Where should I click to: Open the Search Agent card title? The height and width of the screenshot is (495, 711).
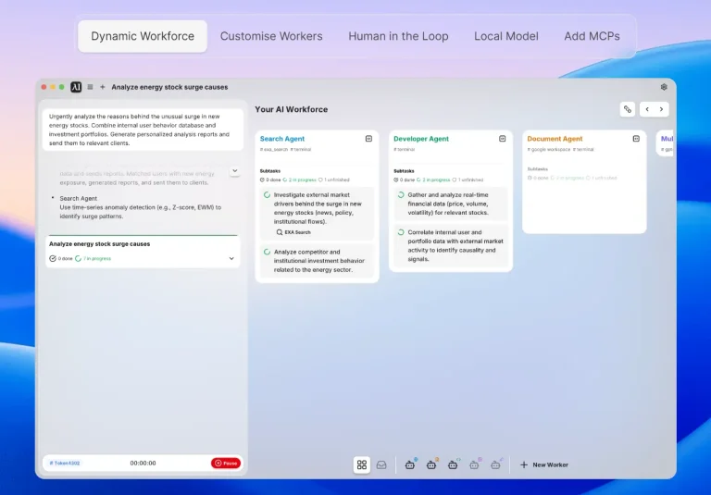point(282,139)
